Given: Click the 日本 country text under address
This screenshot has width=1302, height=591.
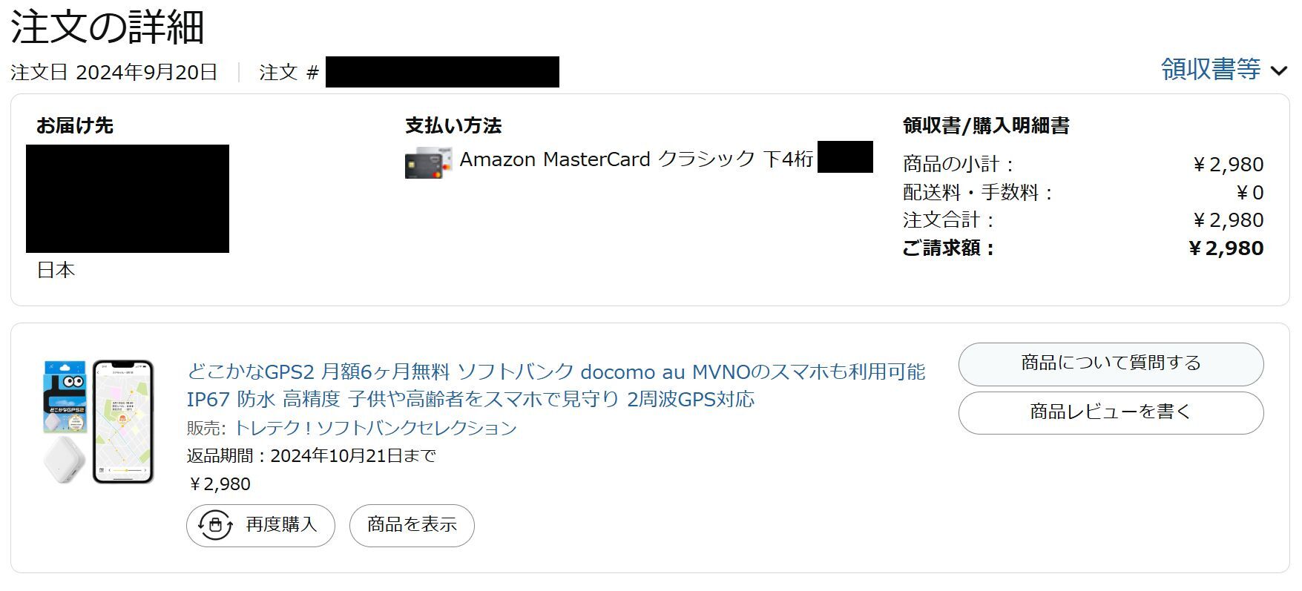Looking at the screenshot, I should tap(56, 270).
